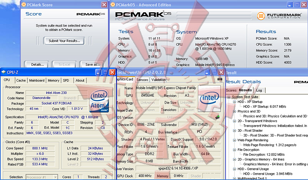Click the Core Speed value 800.1 MHz
The height and width of the screenshot is (180, 308).
point(40,148)
